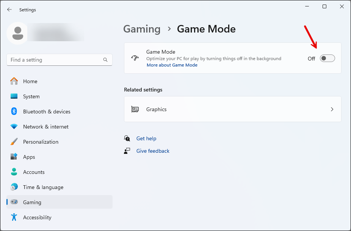
Task: Click the Time & language globe icon
Action: 14,187
